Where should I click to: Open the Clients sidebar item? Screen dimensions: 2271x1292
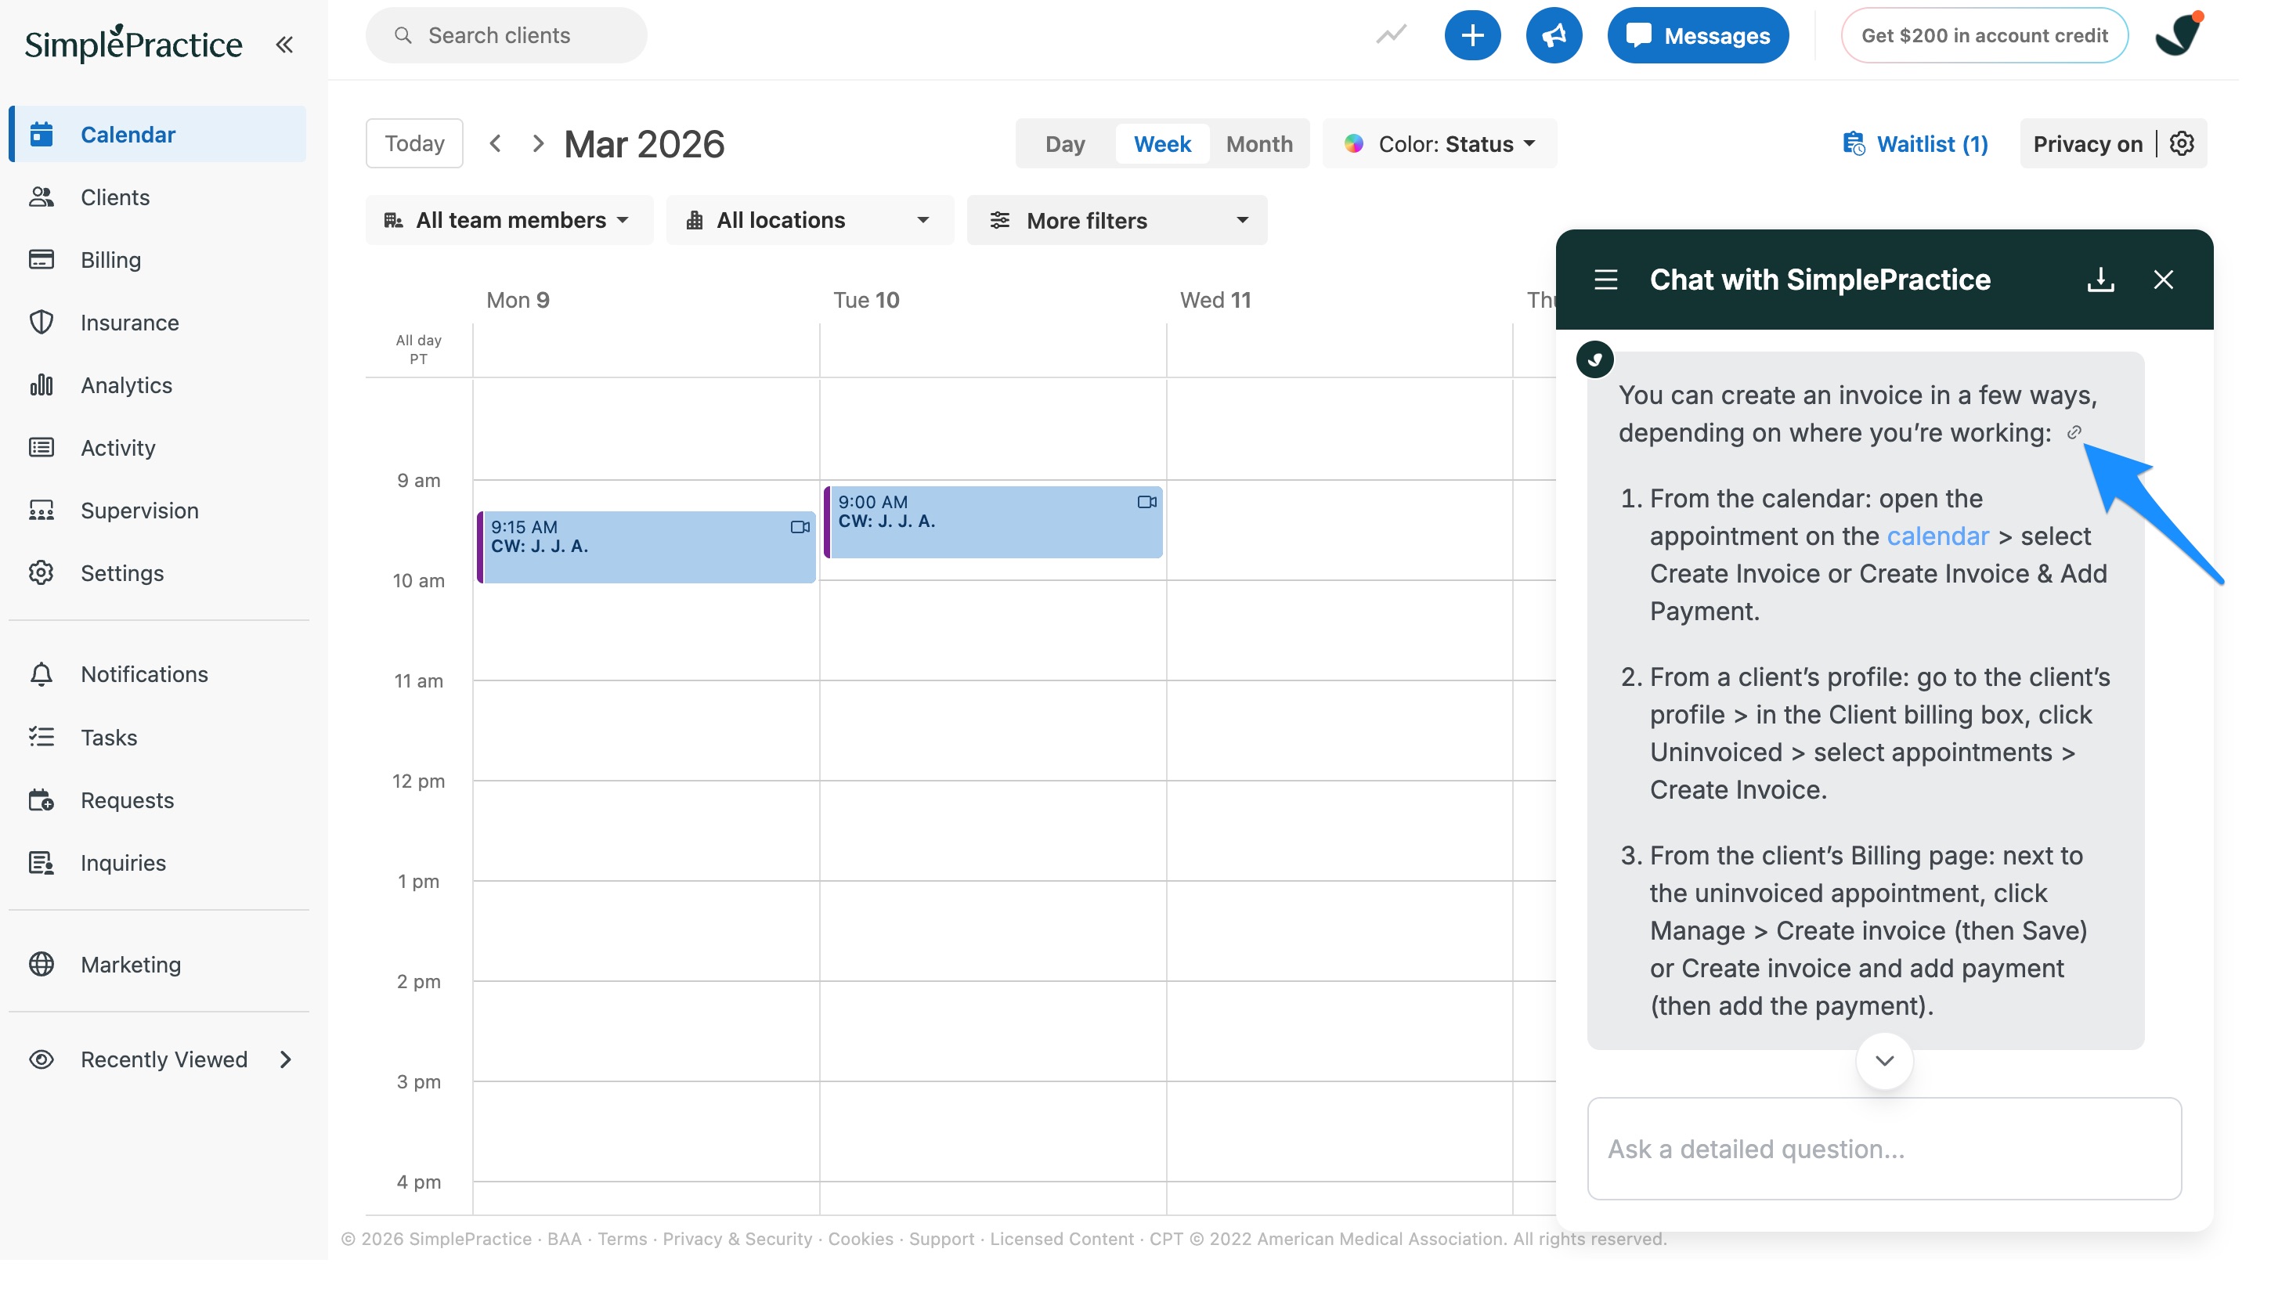pos(158,197)
